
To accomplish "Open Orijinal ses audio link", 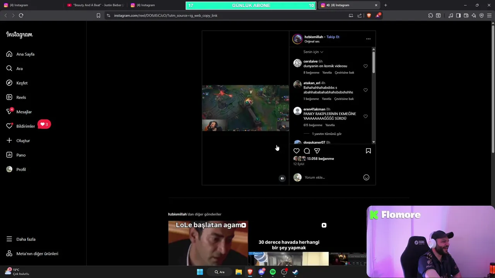I will [x=312, y=42].
